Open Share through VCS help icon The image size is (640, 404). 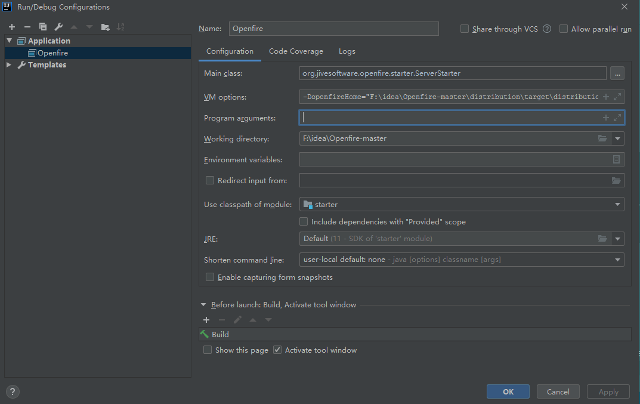pos(547,29)
